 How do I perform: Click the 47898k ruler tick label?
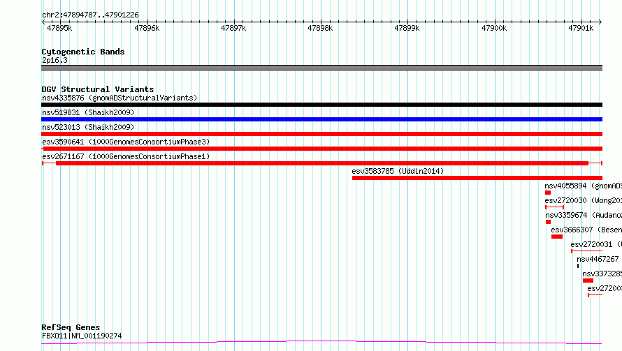320,28
